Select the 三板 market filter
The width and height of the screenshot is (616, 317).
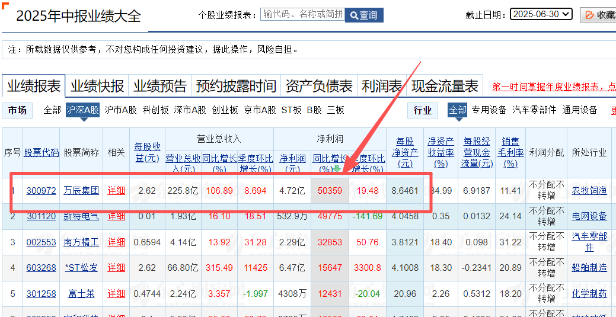(x=336, y=110)
